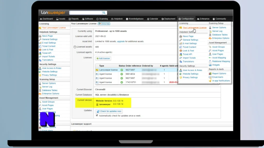Choose Import Tickets in Configuration dropdown
This screenshot has width=264, height=148.
189,58
